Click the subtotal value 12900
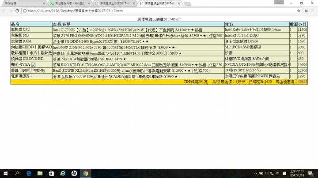Viewport: 318px width, 178px height. [x=303, y=70]
